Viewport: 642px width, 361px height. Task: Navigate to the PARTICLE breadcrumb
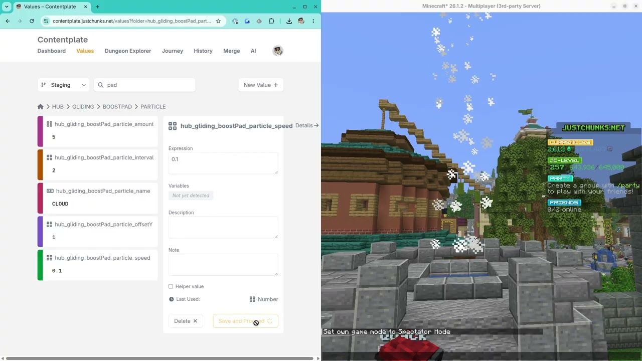[x=153, y=107]
